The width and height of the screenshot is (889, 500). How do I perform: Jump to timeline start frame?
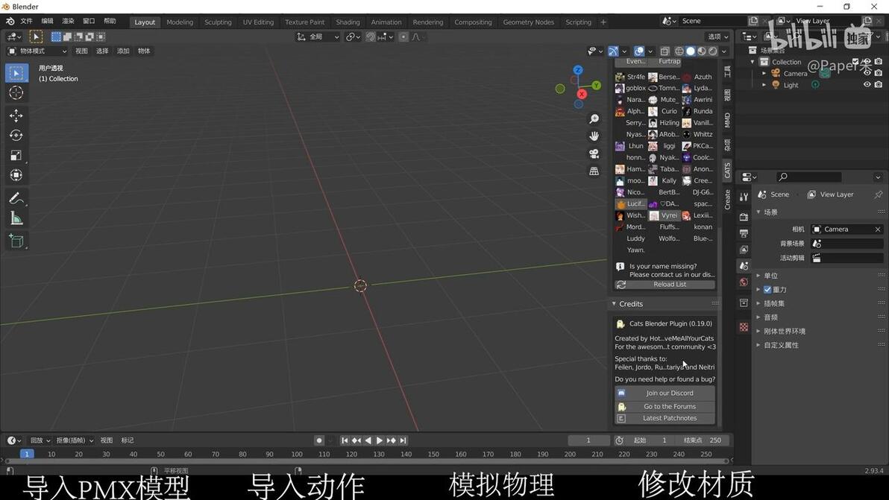(x=345, y=440)
